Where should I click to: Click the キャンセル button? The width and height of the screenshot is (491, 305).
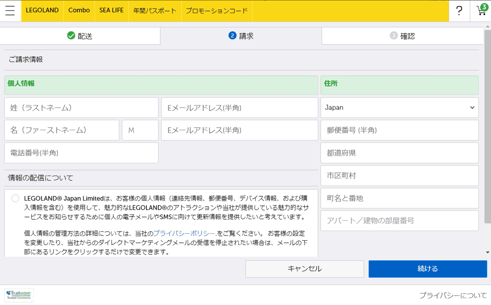pyautogui.click(x=304, y=269)
